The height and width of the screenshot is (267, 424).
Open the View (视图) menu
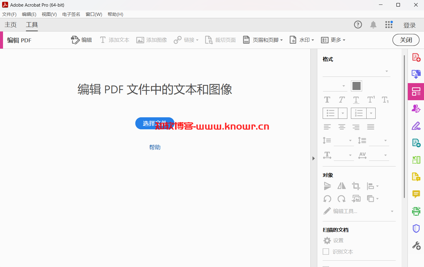49,14
